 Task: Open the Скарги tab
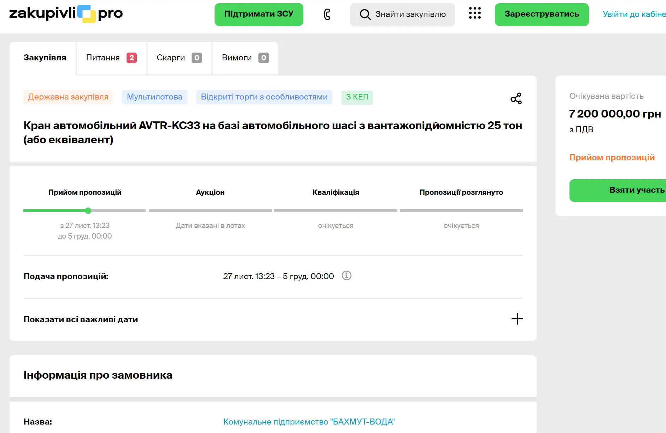[171, 58]
